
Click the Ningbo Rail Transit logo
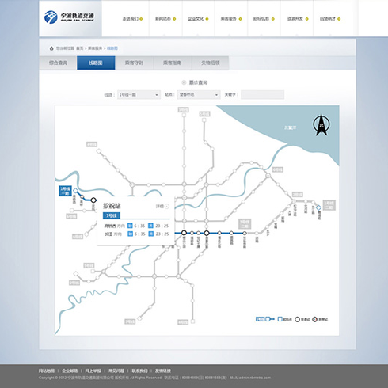tap(69, 17)
